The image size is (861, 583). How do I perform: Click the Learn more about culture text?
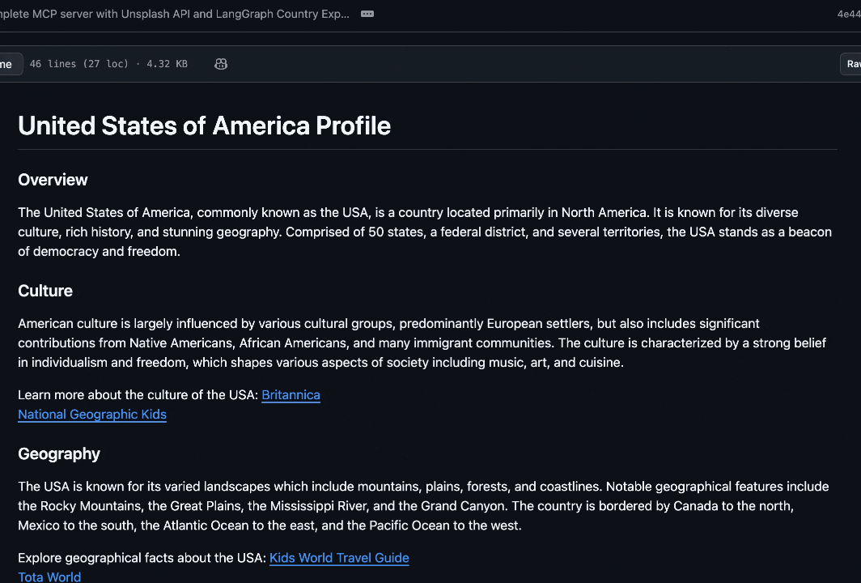pos(138,395)
